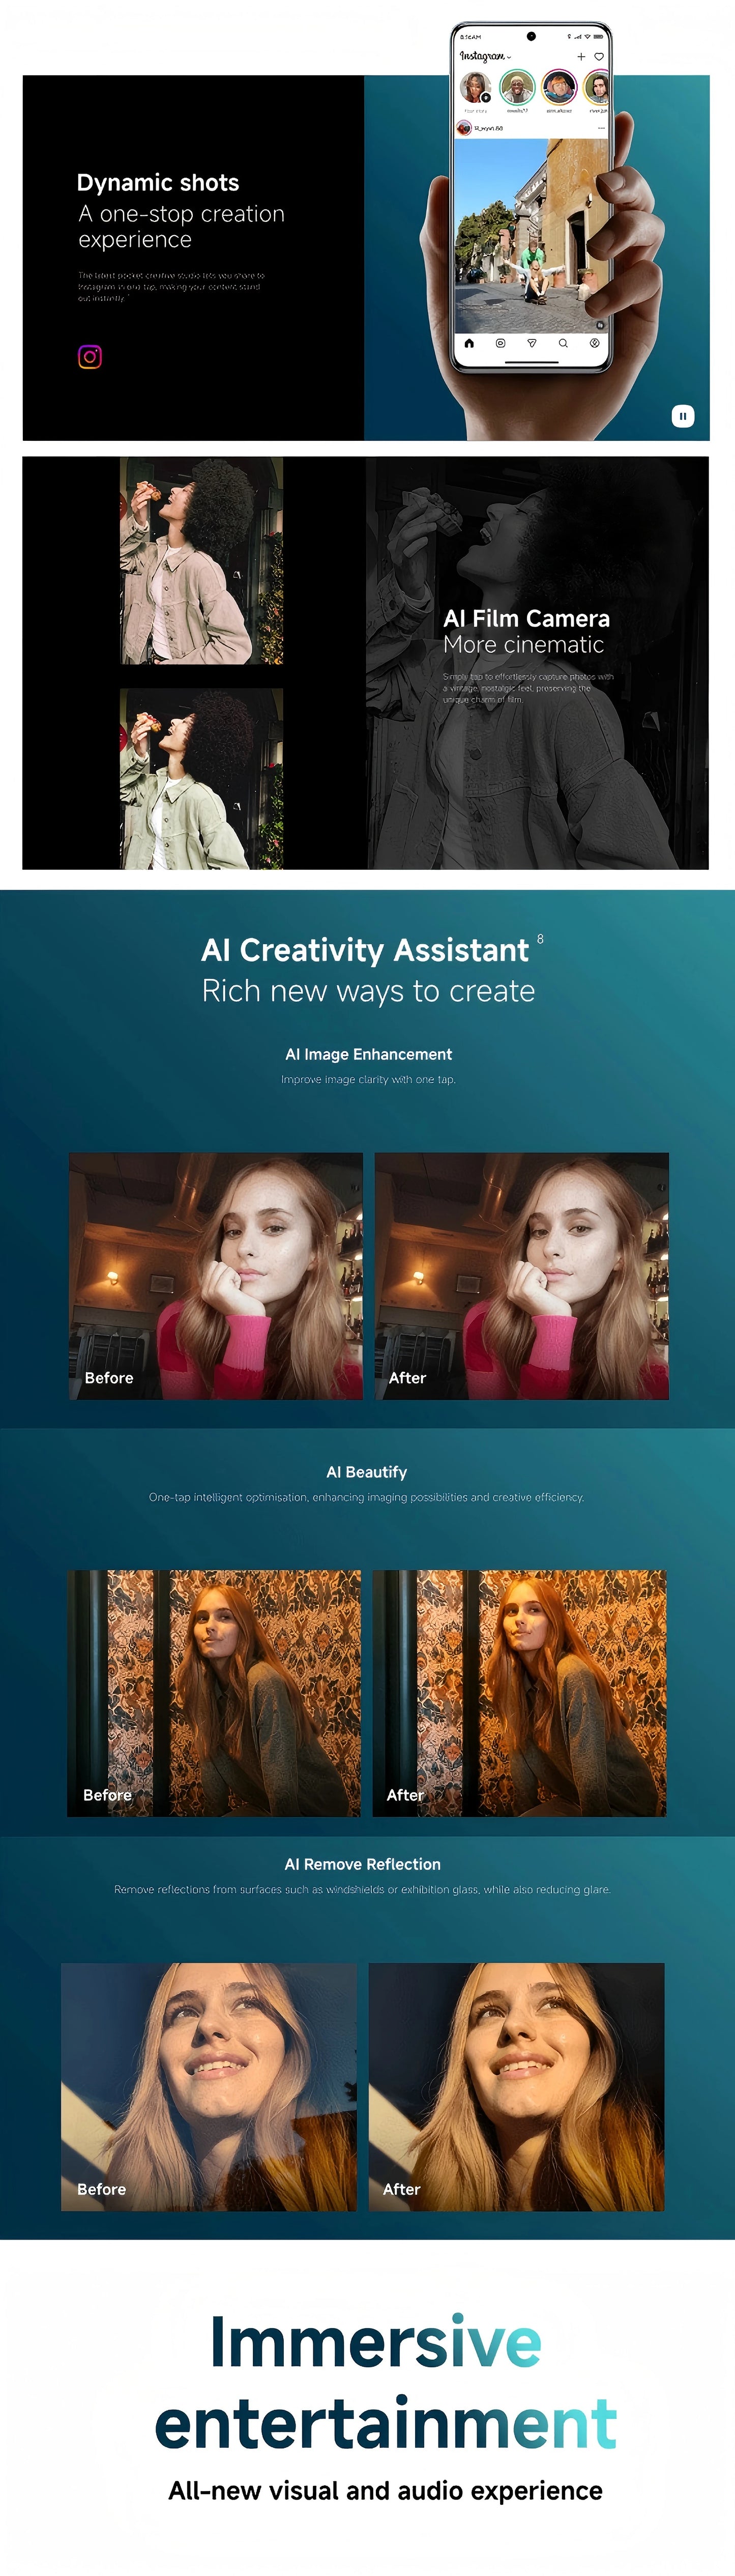Click "Improve image clarity with one tap."

click(368, 1080)
